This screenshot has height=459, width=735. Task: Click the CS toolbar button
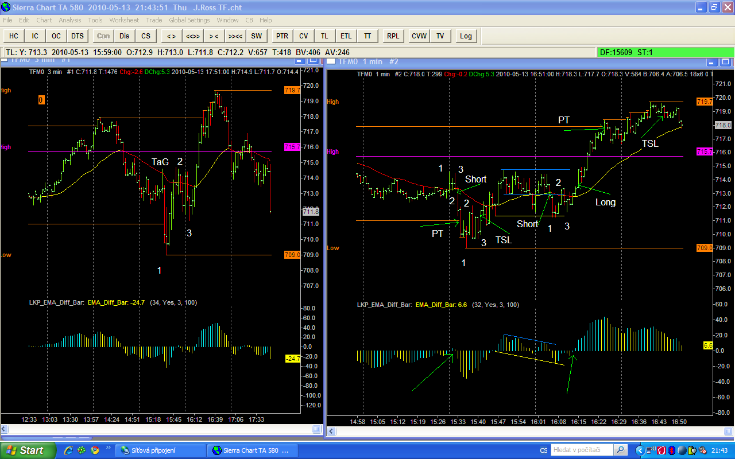[146, 36]
